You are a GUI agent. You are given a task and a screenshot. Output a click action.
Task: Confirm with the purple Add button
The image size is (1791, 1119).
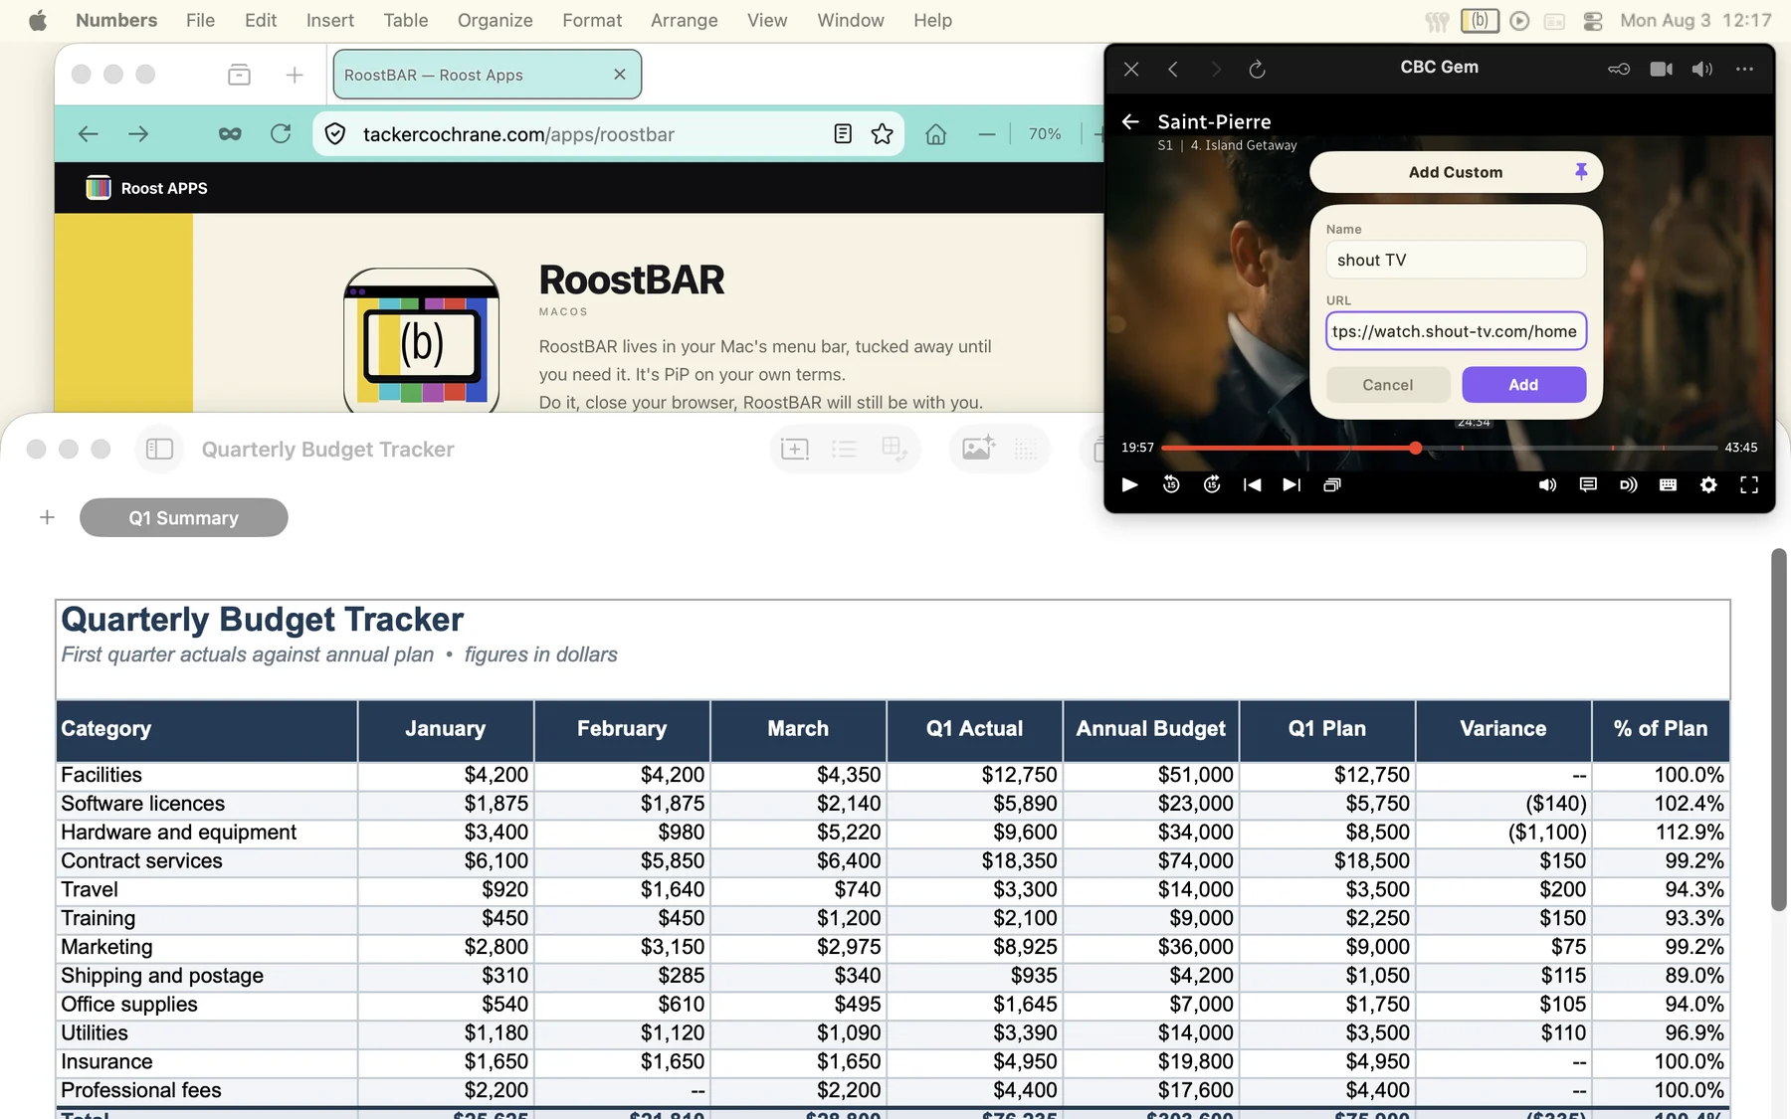coord(1523,385)
